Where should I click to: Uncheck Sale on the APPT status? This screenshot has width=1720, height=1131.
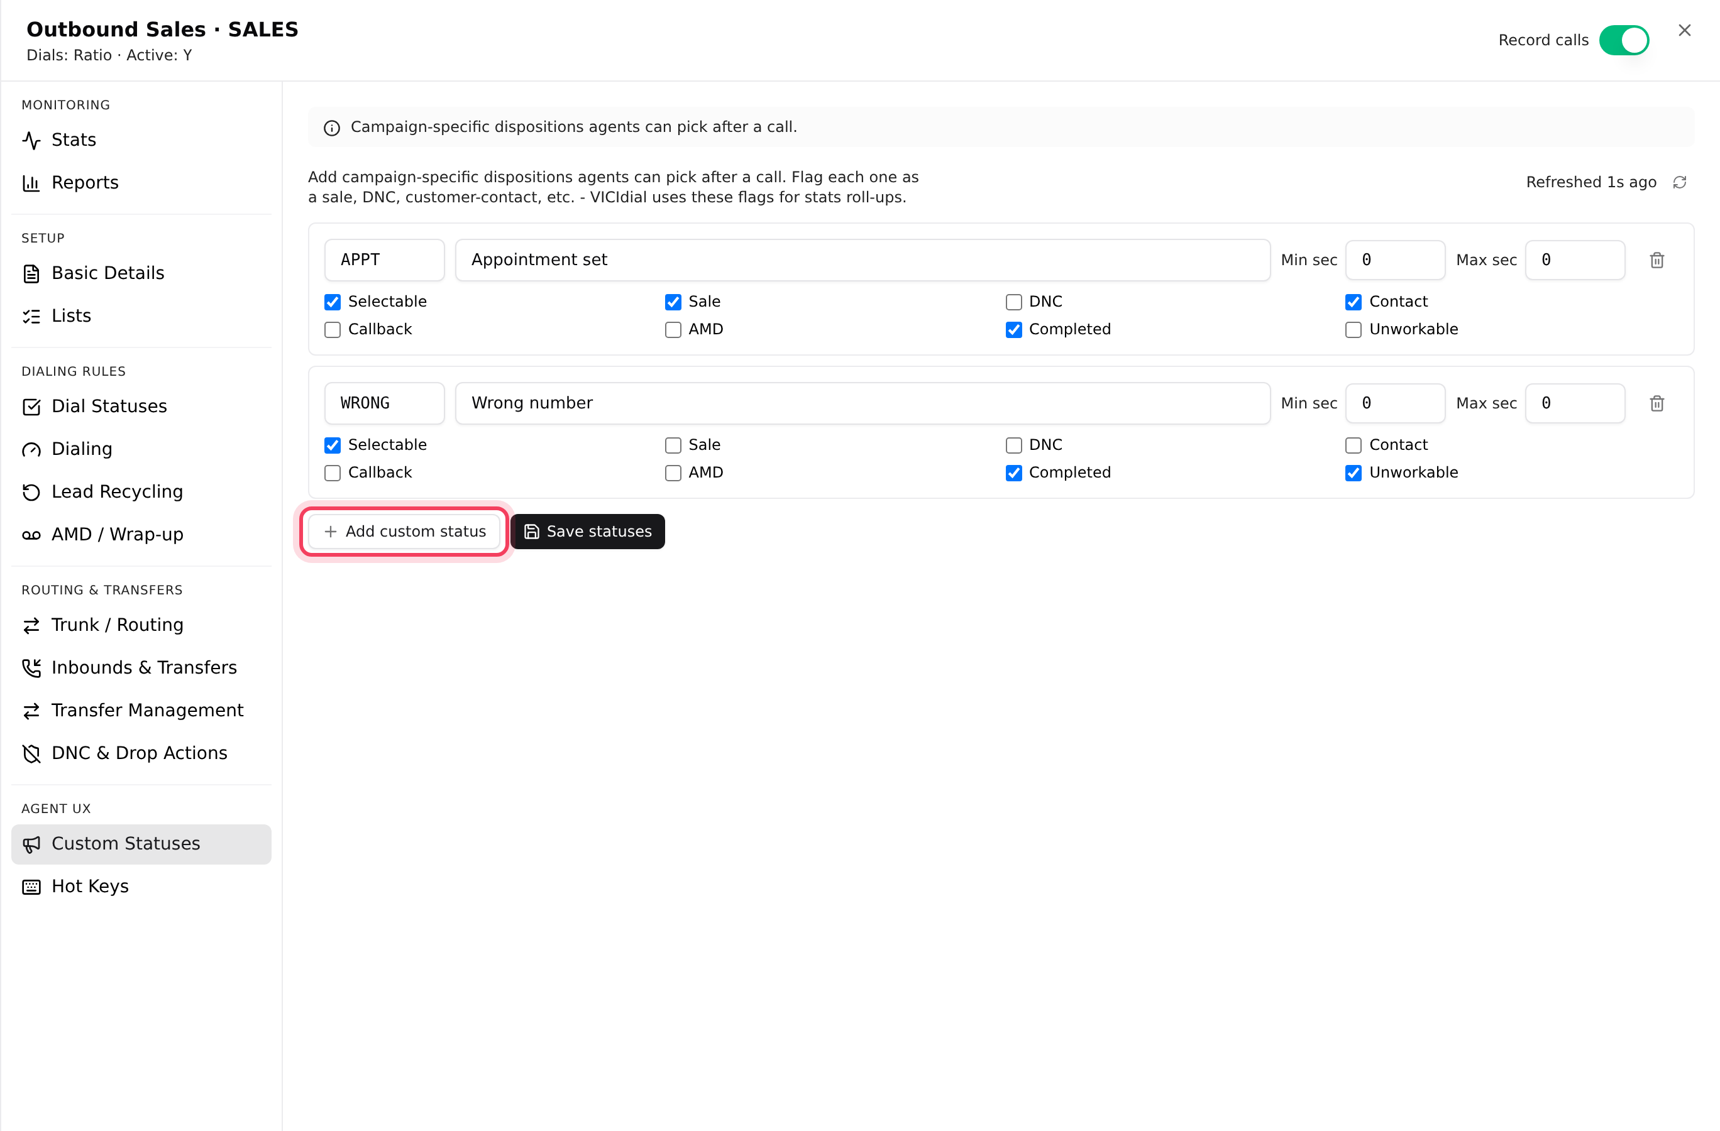tap(673, 302)
